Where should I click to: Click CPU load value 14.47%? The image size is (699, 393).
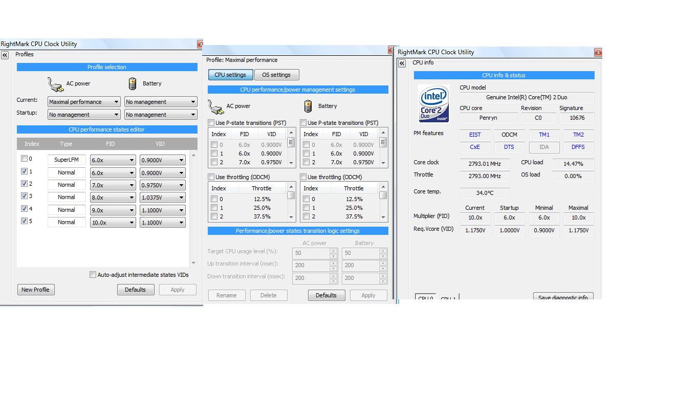[x=573, y=164]
